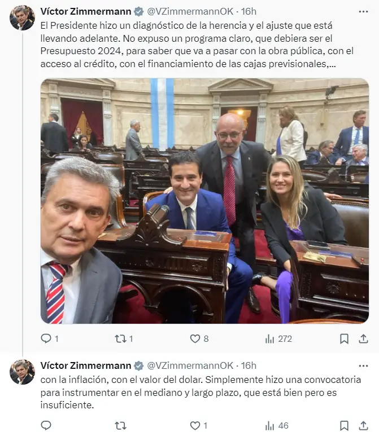The image size is (379, 432).
Task: Reply to the first tweet
Action: [50, 338]
